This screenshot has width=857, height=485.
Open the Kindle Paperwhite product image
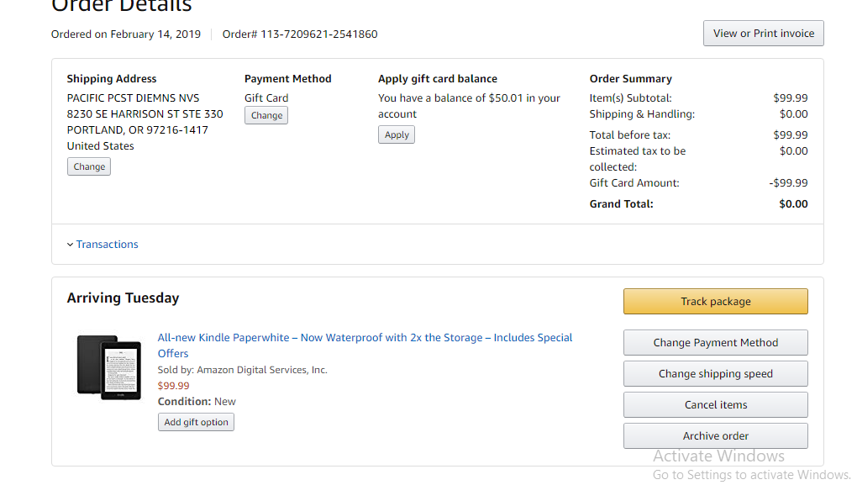tap(108, 367)
